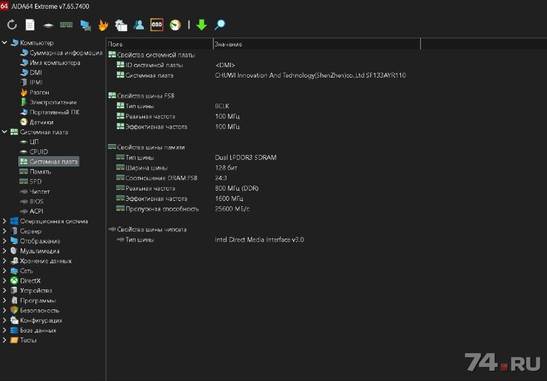Image resolution: width=547 pixels, height=381 pixels.
Task: Click the green download arrow icon
Action: pos(201,25)
